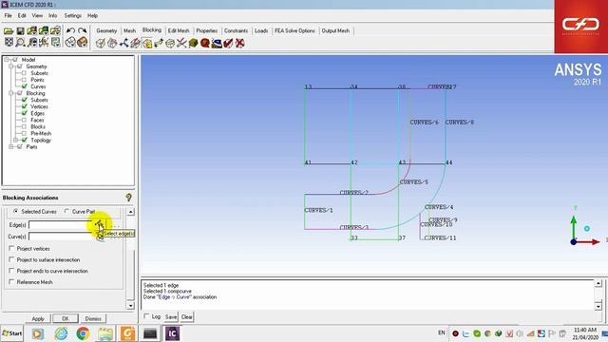The height and width of the screenshot is (342, 608).
Task: Open Chrome from the taskbar
Action: pos(83,333)
